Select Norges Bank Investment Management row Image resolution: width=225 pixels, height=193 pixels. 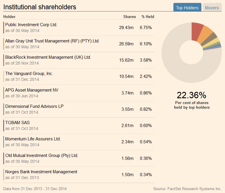(x=41, y=172)
